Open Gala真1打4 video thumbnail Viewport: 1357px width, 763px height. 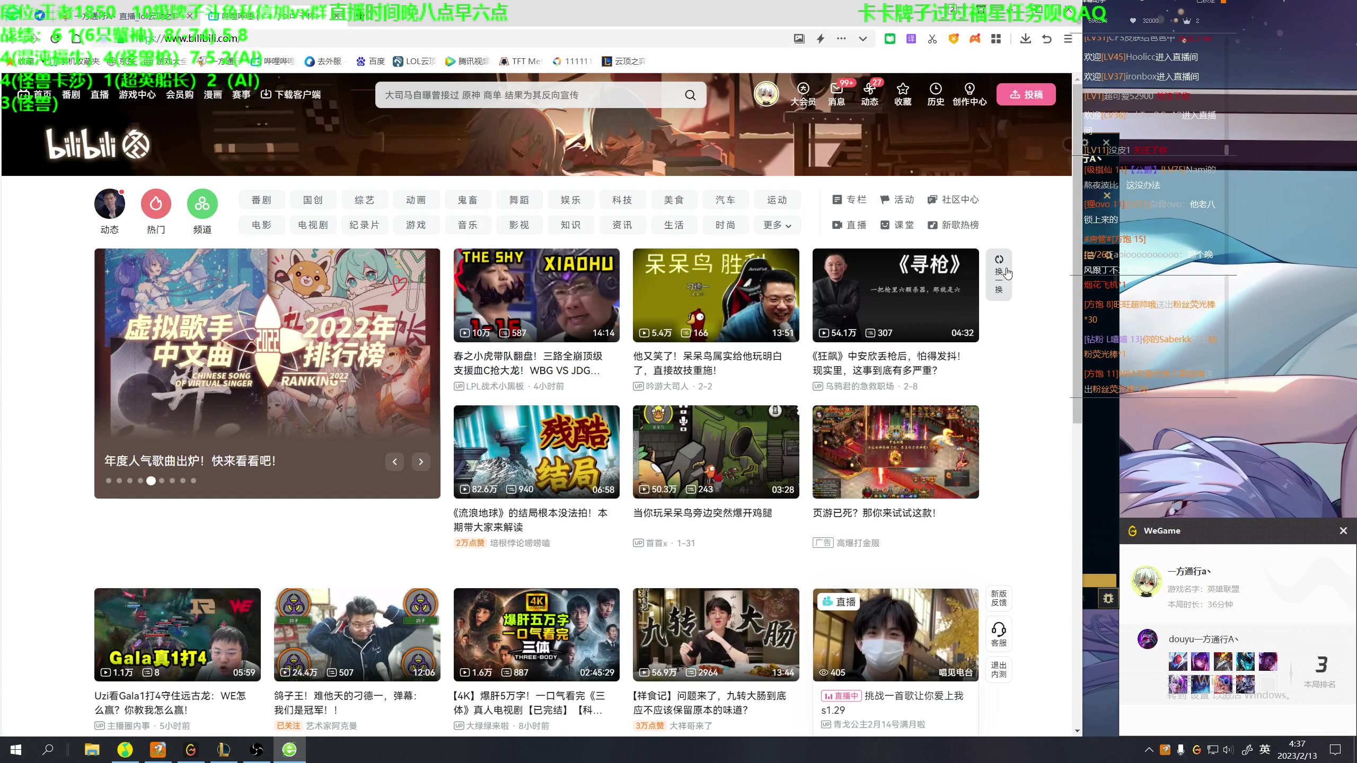[x=178, y=635]
